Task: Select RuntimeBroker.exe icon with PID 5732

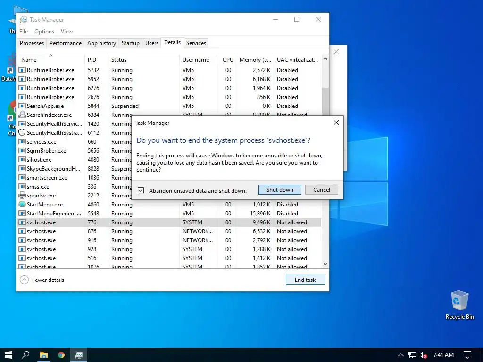Action: point(22,70)
